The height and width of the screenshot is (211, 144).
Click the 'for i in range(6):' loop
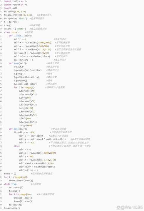[x=25, y=88]
